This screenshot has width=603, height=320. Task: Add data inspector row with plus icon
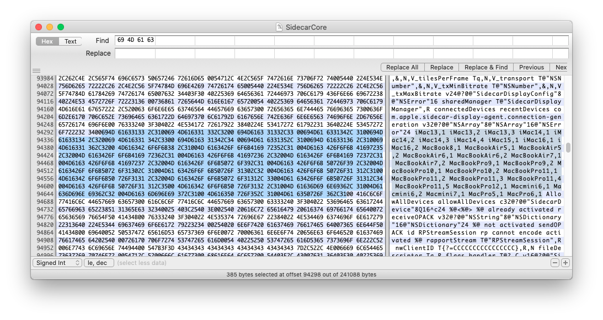pos(565,263)
